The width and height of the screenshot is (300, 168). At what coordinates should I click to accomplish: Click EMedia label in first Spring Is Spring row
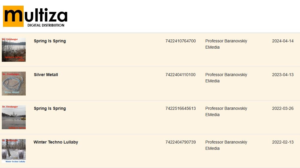coord(212,47)
